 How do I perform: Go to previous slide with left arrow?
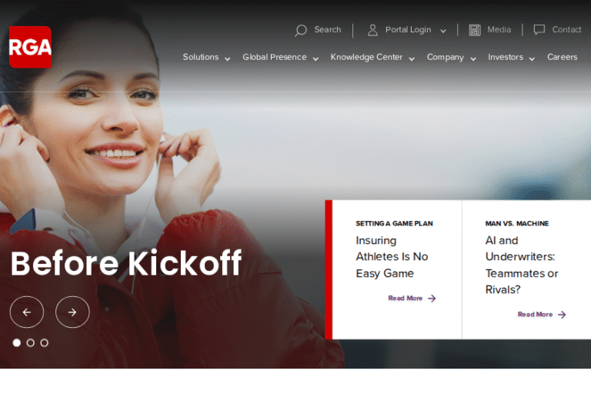click(x=27, y=312)
